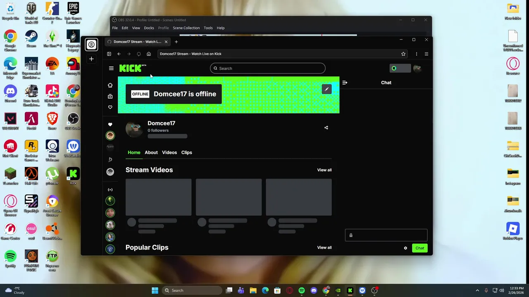
Task: Open the white dog avatar channel
Action: coord(110,225)
